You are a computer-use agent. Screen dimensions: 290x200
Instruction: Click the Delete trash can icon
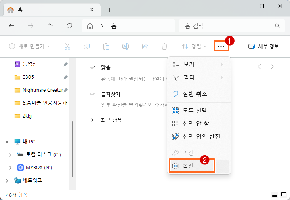tap(164, 46)
